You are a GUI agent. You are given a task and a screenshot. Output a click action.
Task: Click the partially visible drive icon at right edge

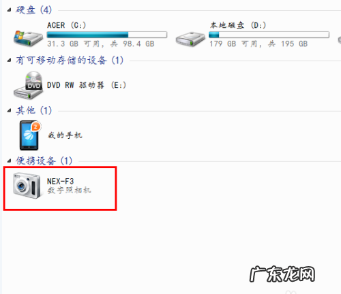point(339,40)
